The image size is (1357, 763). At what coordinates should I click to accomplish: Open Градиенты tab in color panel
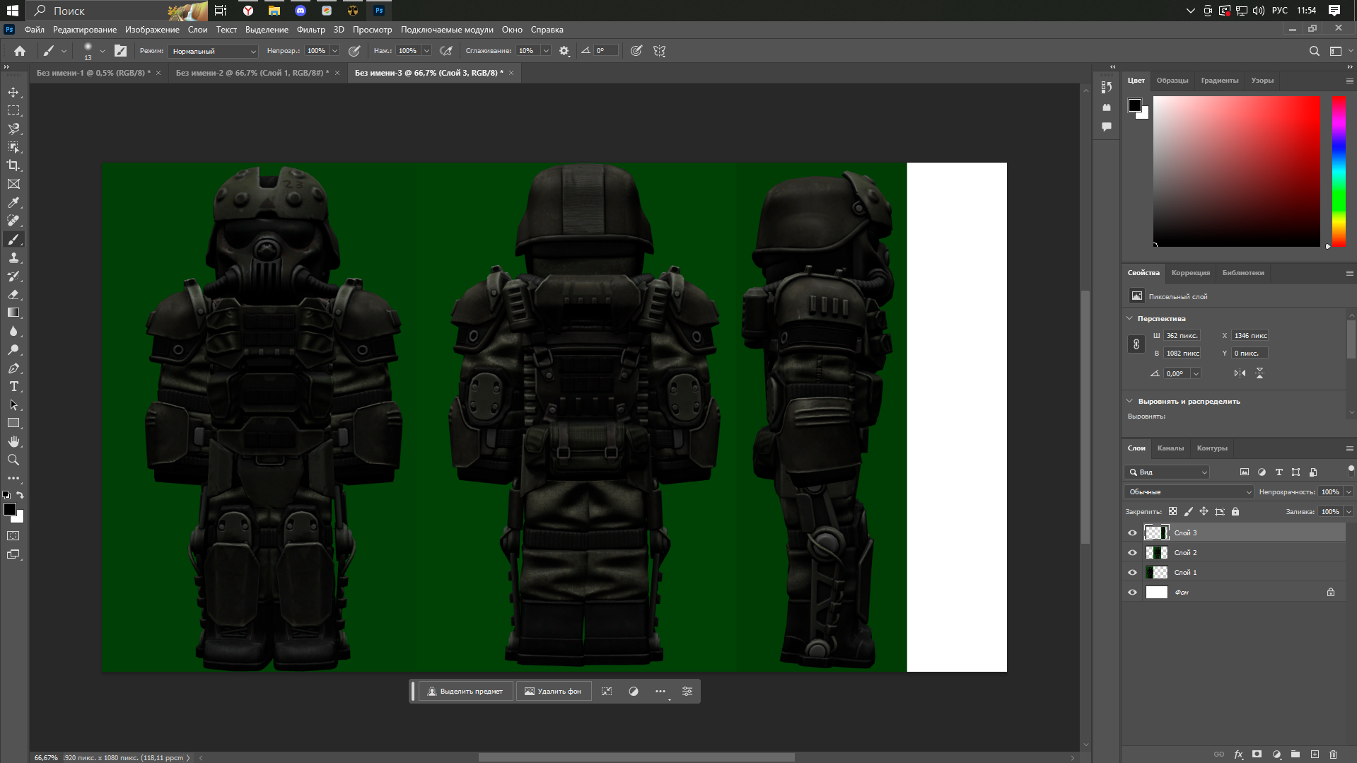pyautogui.click(x=1219, y=81)
